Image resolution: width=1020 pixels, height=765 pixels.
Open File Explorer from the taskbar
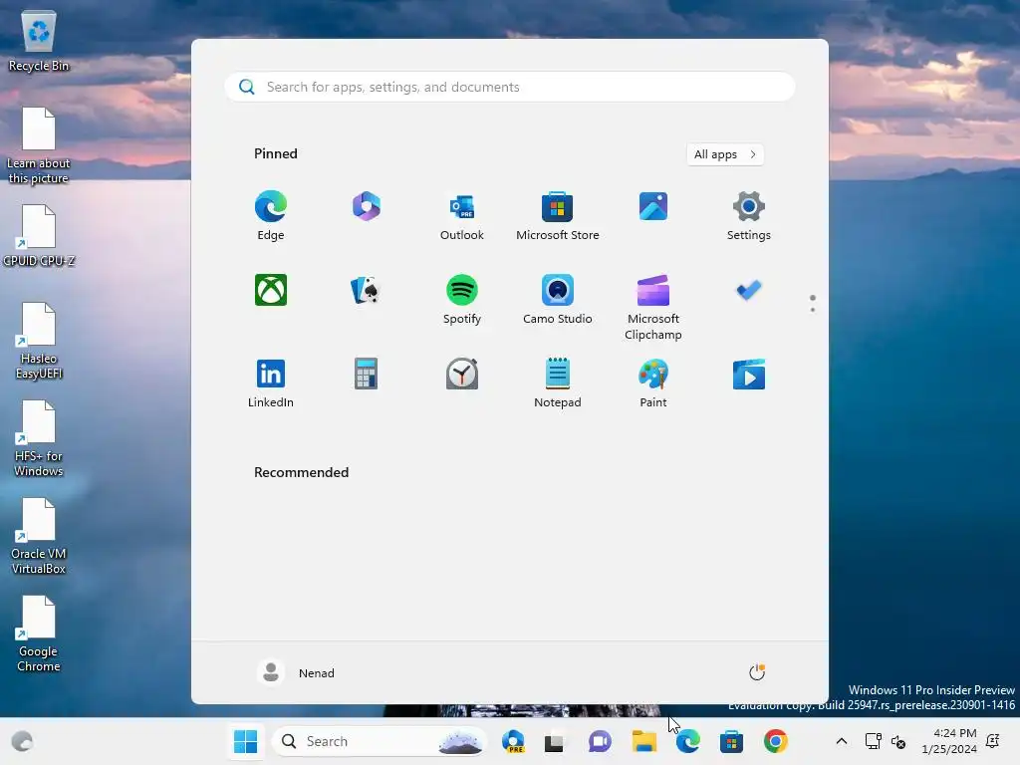click(644, 741)
